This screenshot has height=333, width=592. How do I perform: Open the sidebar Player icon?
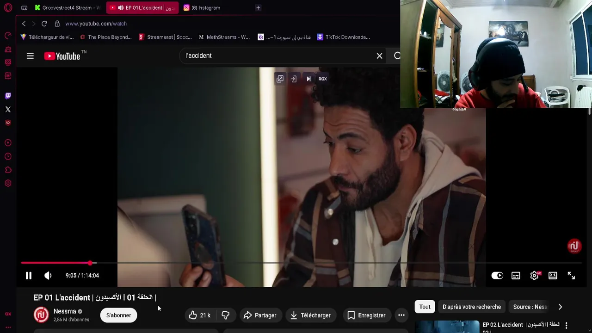[x=8, y=143]
